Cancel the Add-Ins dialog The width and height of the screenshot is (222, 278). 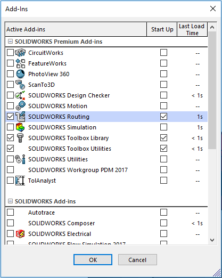[x=137, y=260]
